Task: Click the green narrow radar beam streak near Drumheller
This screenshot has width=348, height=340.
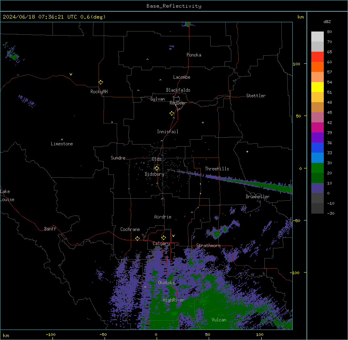Action: coord(249,182)
